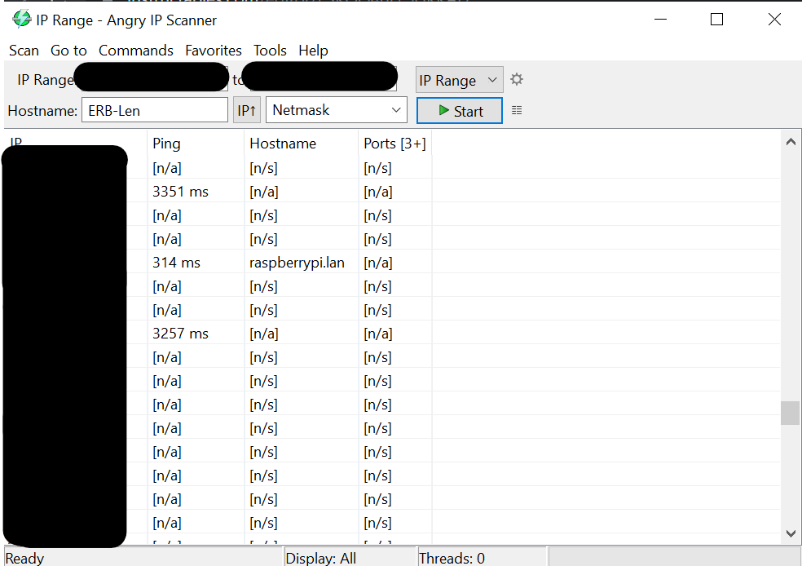802x566 pixels.
Task: Open Preferences via the gear icon
Action: click(x=517, y=79)
